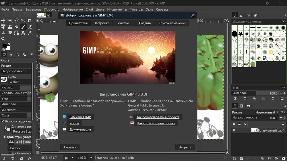Toggle the layer effects fx column header
The width and height of the screenshot is (287, 161).
[245, 124]
